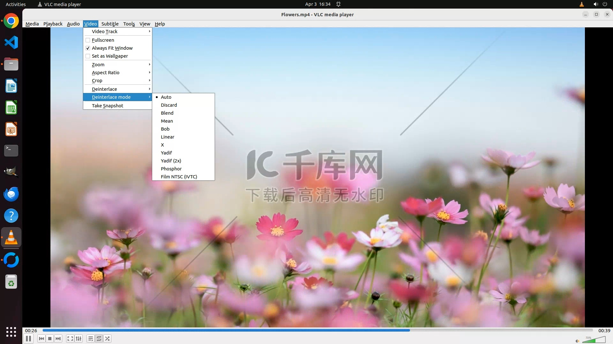Choose Take Snapshot menu entry
This screenshot has height=344, width=613.
pyautogui.click(x=108, y=106)
